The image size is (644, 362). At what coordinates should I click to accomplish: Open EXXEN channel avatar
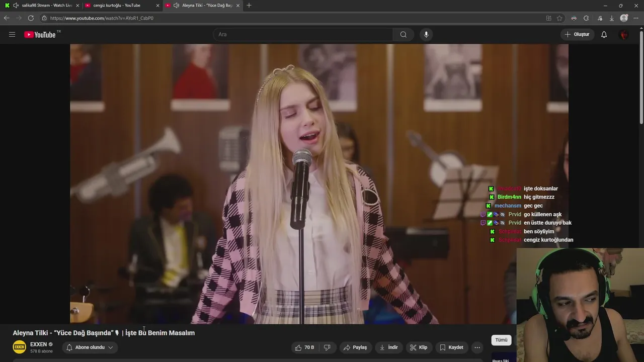(20, 347)
